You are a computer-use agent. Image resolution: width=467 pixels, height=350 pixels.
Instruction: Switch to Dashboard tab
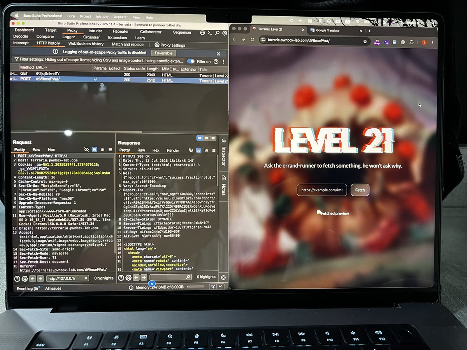pos(24,30)
